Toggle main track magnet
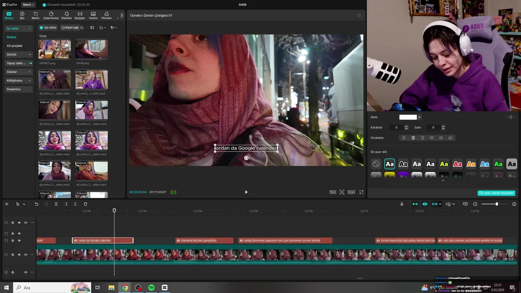Screen dimensions: 521x293 point(415,204)
